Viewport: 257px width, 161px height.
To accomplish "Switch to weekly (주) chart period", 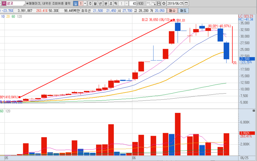I will (90, 3).
